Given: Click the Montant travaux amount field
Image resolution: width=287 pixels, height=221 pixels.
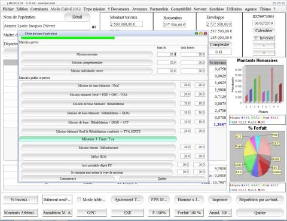Looking at the screenshot, I should 126,24.
